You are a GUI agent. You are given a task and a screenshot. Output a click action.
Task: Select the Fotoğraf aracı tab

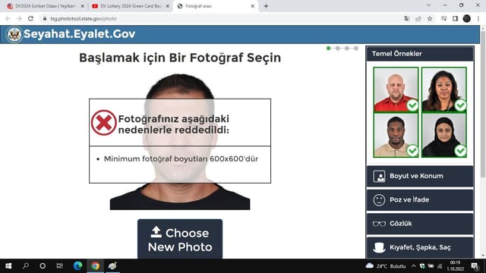pyautogui.click(x=216, y=6)
